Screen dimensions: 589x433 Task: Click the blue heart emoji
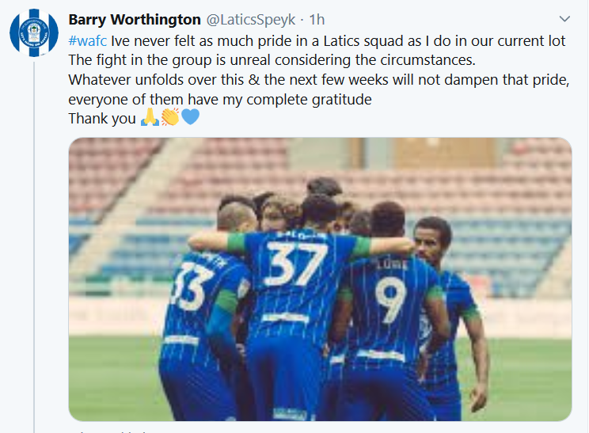click(191, 117)
